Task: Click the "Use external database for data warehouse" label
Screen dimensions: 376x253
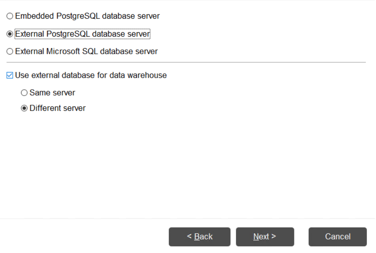Action: [x=91, y=75]
